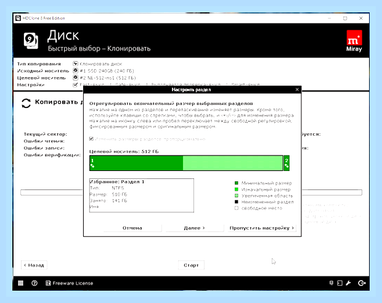Image resolution: width=382 pixels, height=303 pixels.
Task: Click the window-mode icon in bottom bar
Action: 339,283
